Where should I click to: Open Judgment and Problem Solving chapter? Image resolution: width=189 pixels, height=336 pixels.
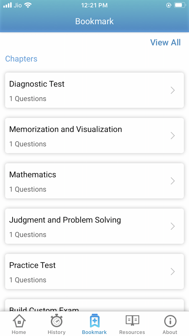click(x=94, y=226)
